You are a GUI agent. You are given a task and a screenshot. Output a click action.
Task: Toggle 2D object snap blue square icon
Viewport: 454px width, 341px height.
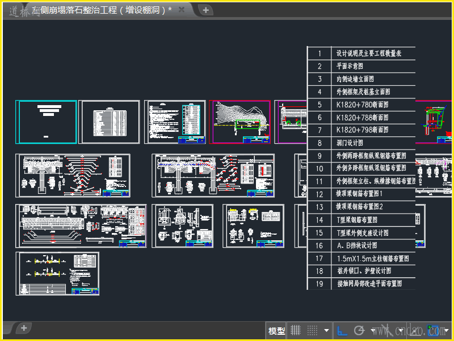point(433,330)
